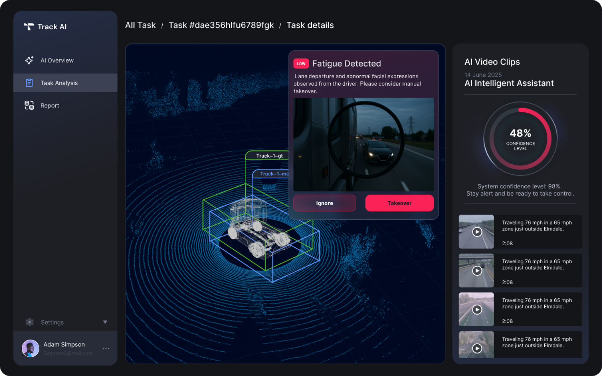Click the Report icon in sidebar

(29, 105)
